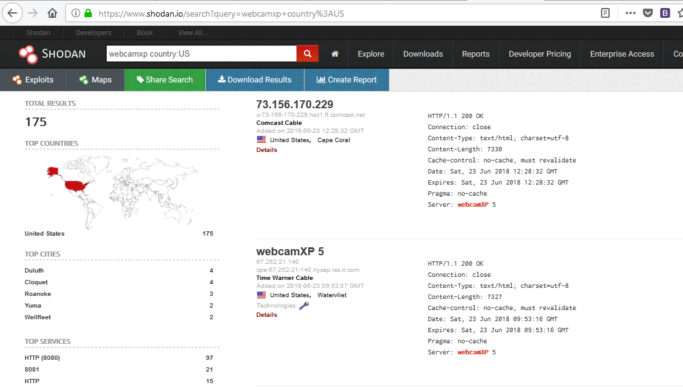Screen dimensions: 683x390
Task: Click Server webcamXP 5 line in first result
Action: click(462, 204)
